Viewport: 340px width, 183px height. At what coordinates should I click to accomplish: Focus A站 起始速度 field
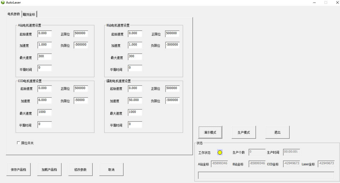coord(45,34)
